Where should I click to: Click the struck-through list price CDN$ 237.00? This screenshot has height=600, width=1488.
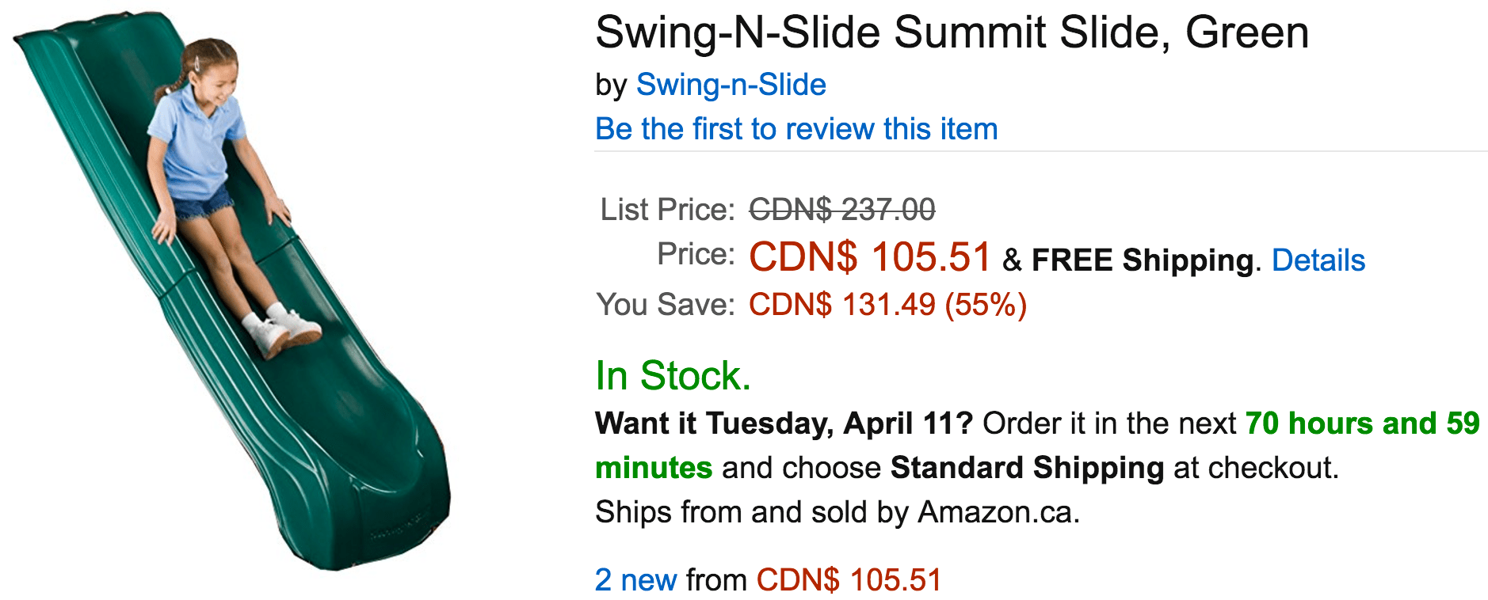[x=842, y=210]
